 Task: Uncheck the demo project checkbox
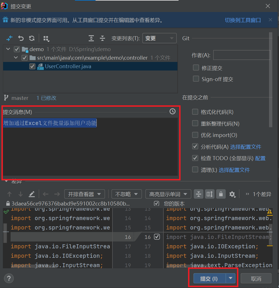click(x=17, y=49)
